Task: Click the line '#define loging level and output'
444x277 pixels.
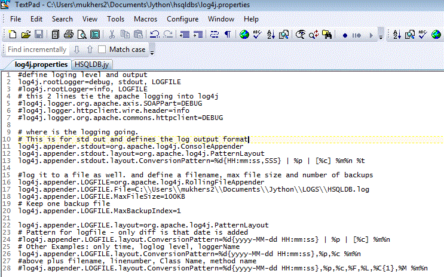Action: [x=82, y=75]
